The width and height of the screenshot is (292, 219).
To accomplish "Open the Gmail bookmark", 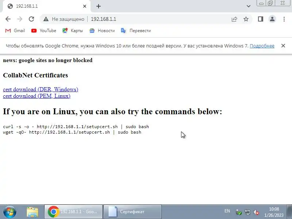I will (15, 31).
